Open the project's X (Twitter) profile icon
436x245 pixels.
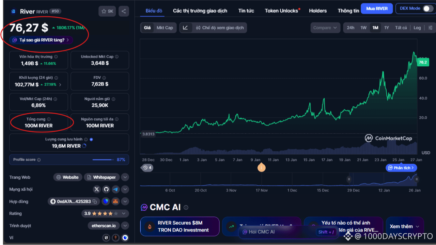(x=97, y=189)
